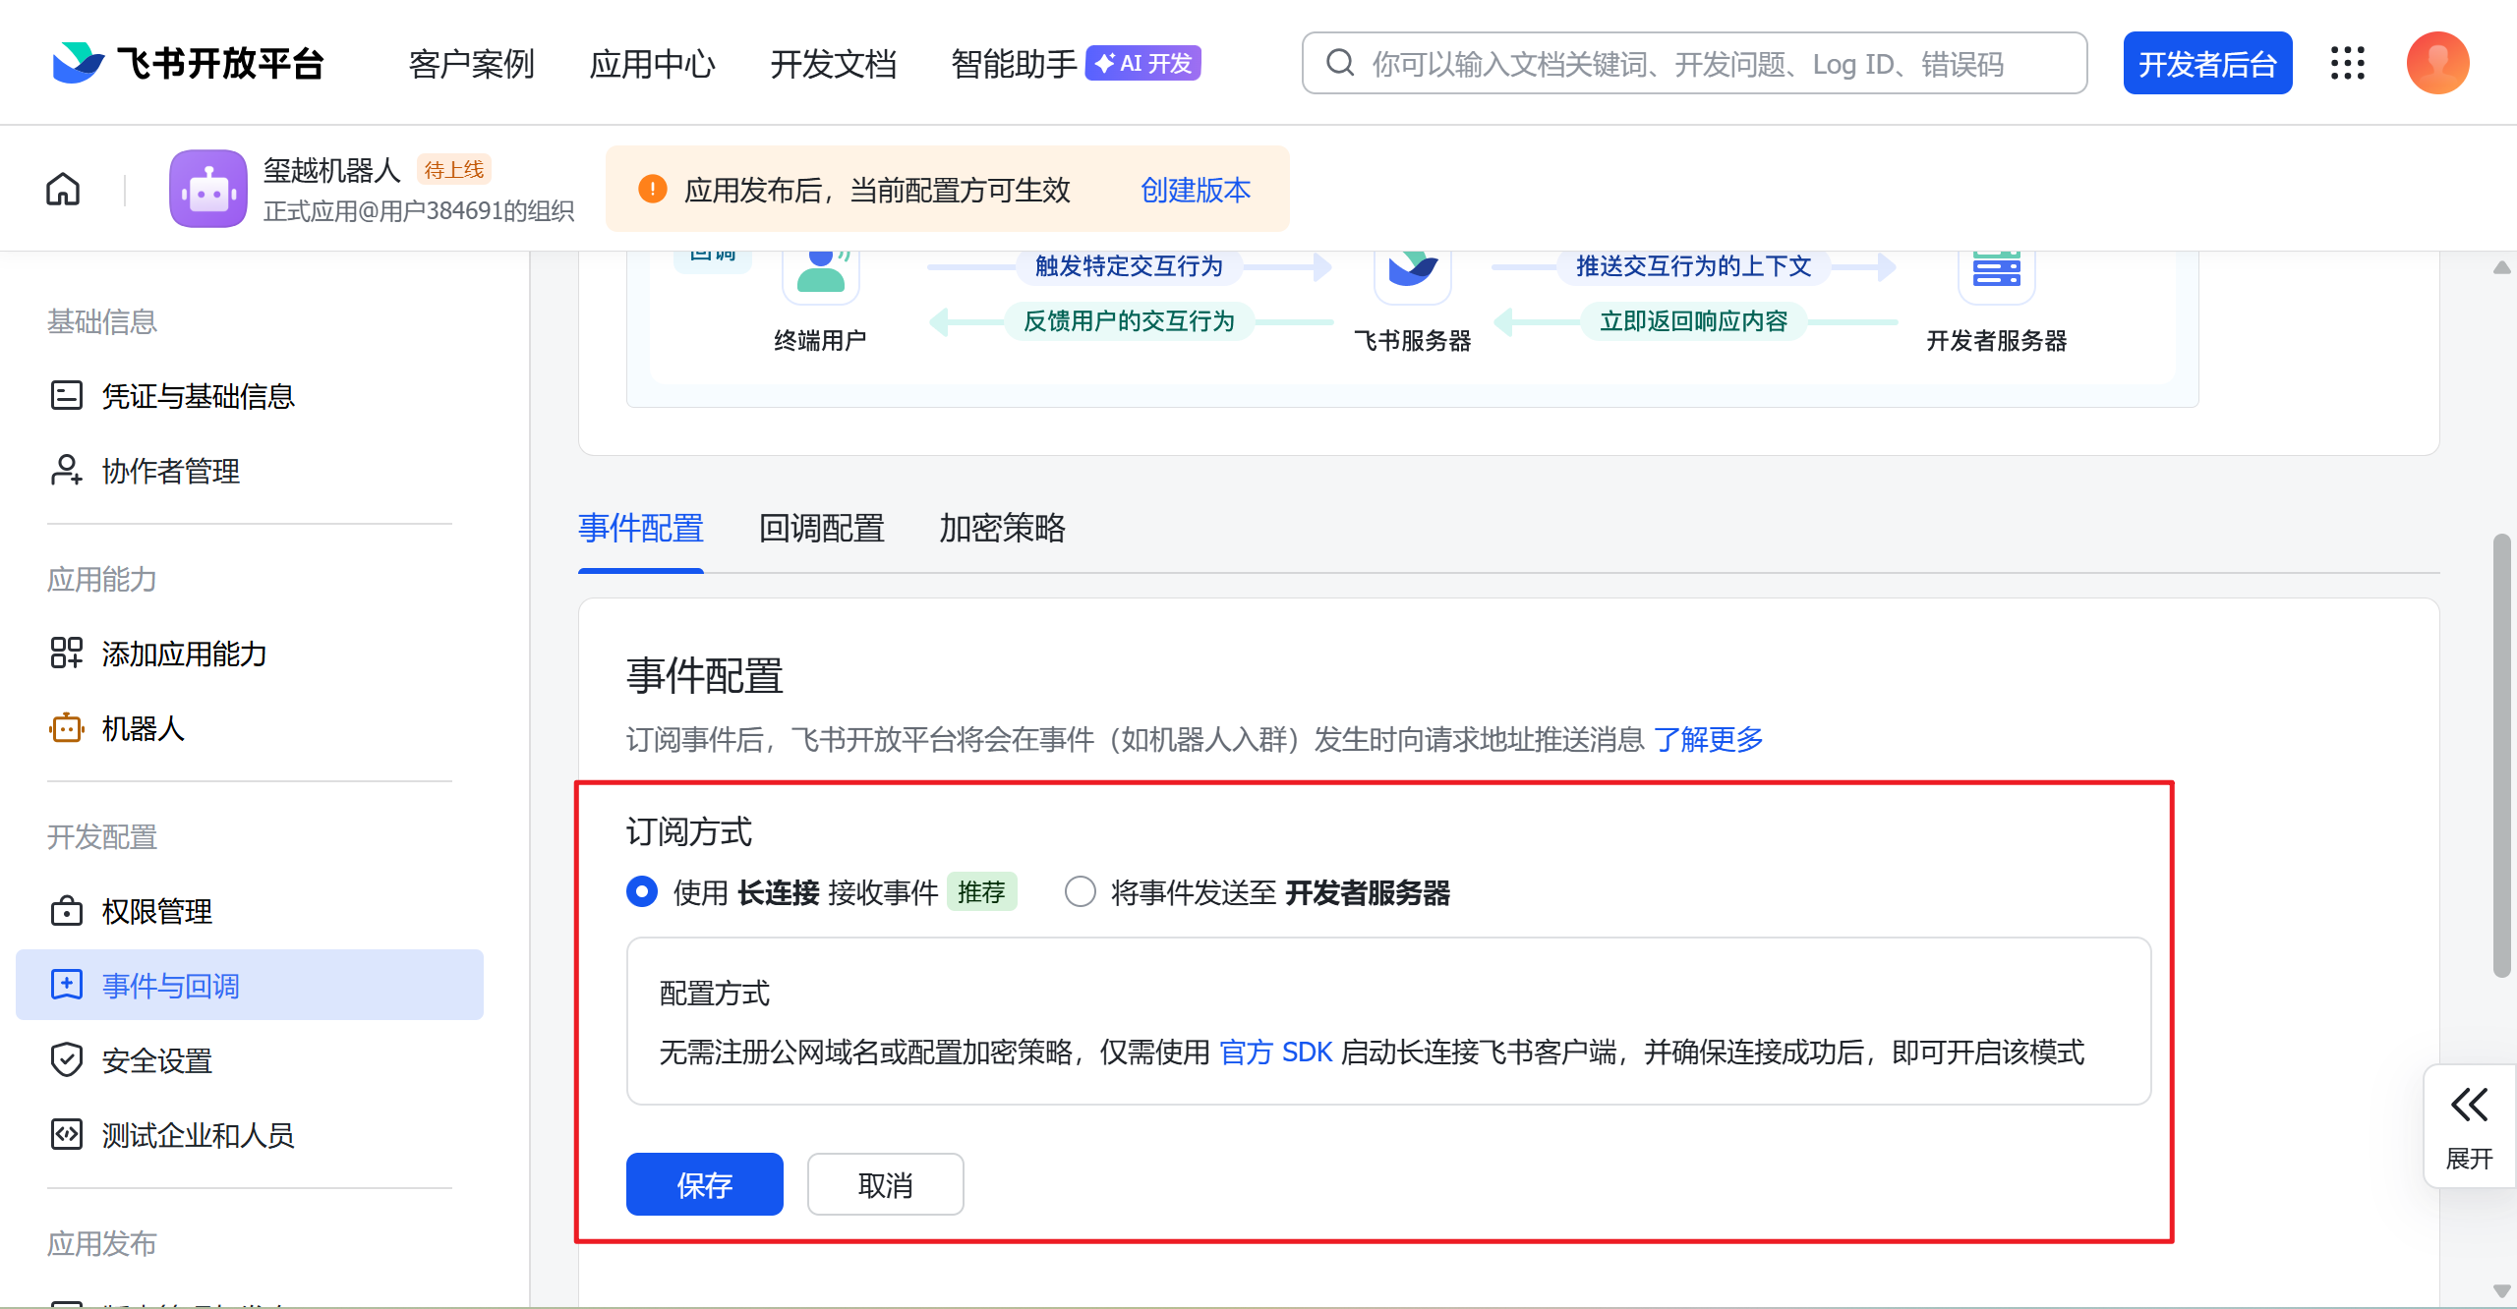Click the 添加应用能力 grid icon

[66, 654]
